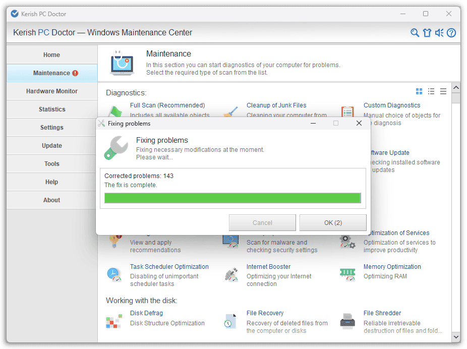467x349 pixels.
Task: Click the Disk Defrag blocks icon
Action: (114, 322)
